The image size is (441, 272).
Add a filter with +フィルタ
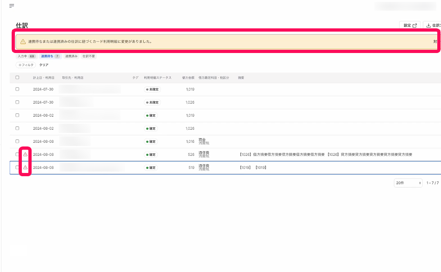(x=26, y=65)
